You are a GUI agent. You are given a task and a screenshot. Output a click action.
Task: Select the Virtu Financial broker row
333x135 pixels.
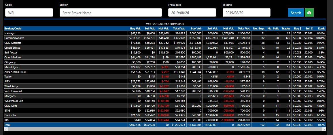click(x=165, y=91)
